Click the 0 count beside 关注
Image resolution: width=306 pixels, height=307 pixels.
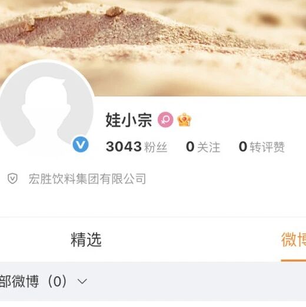pos(190,147)
